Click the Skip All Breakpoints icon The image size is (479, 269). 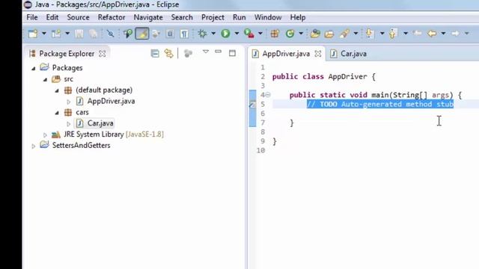pos(111,33)
